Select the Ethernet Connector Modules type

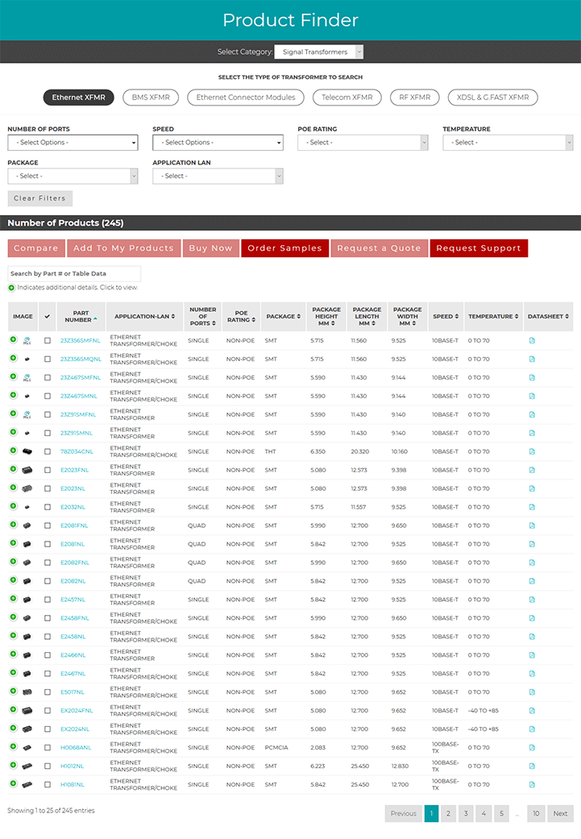click(246, 98)
